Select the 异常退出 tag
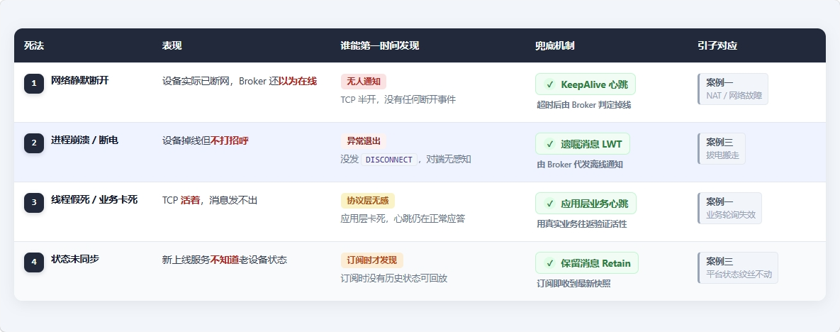The height and width of the screenshot is (332, 840). point(363,141)
